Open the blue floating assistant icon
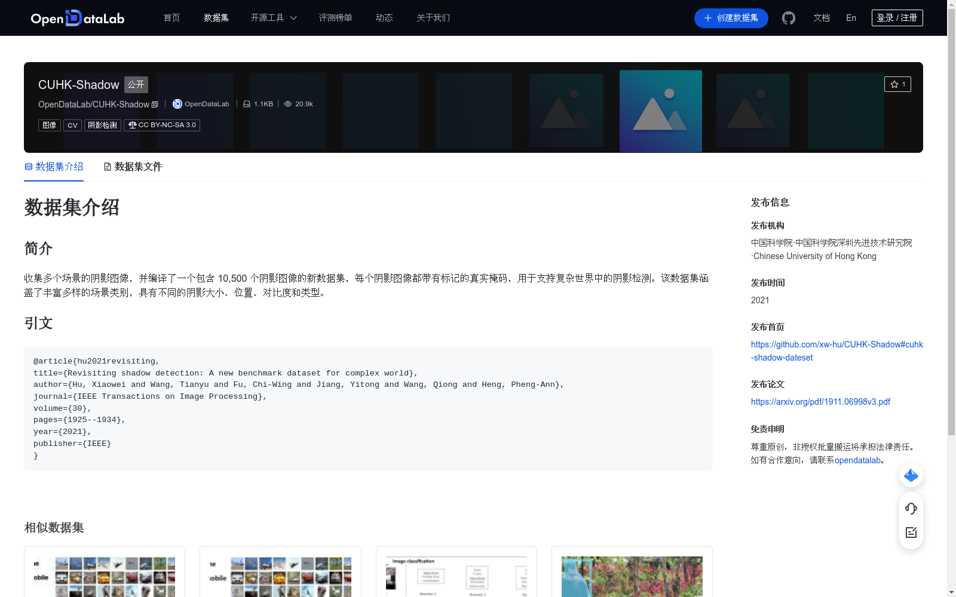This screenshot has height=597, width=956. [x=911, y=475]
